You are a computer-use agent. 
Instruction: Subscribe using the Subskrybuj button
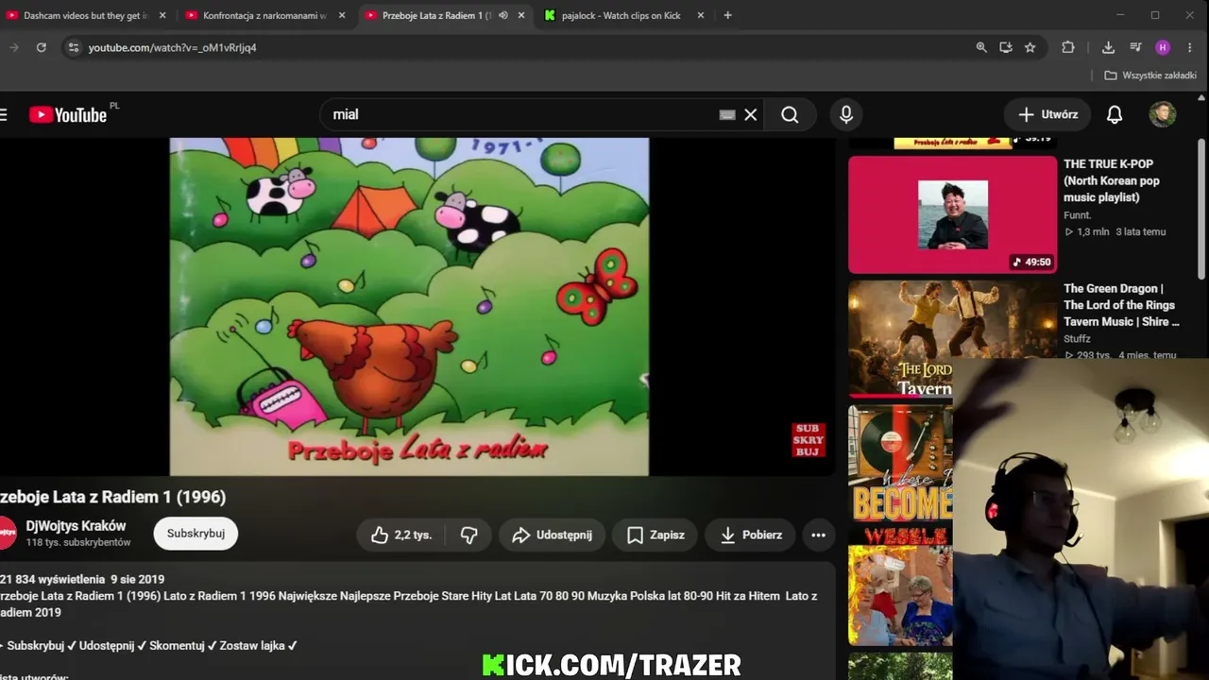[x=196, y=534]
